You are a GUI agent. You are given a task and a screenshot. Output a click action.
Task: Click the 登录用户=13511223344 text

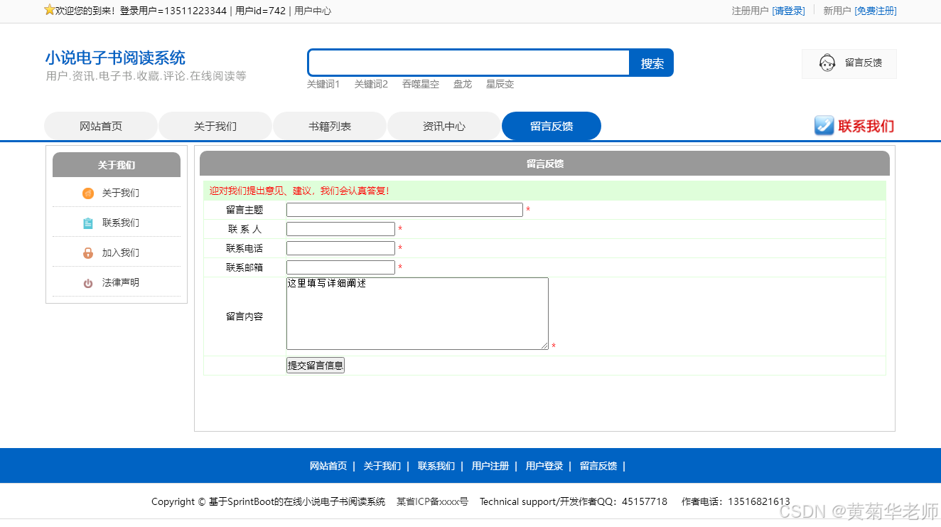(x=173, y=11)
